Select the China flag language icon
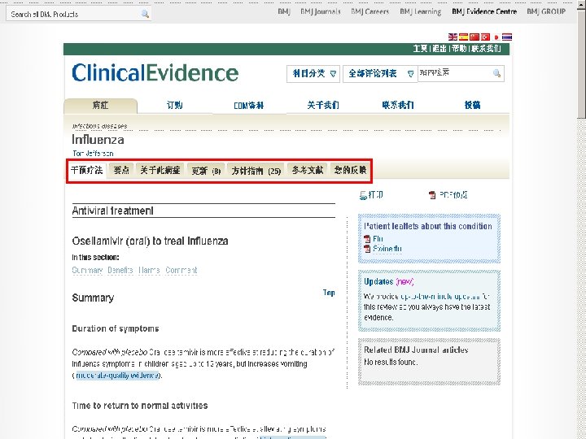Image resolution: width=586 pixels, height=439 pixels. pyautogui.click(x=474, y=37)
